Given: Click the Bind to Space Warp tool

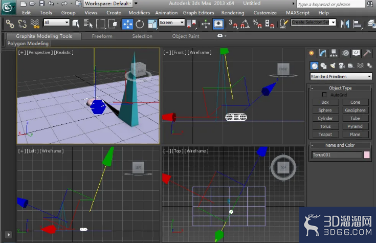Looking at the screenshot, I should (35, 24).
